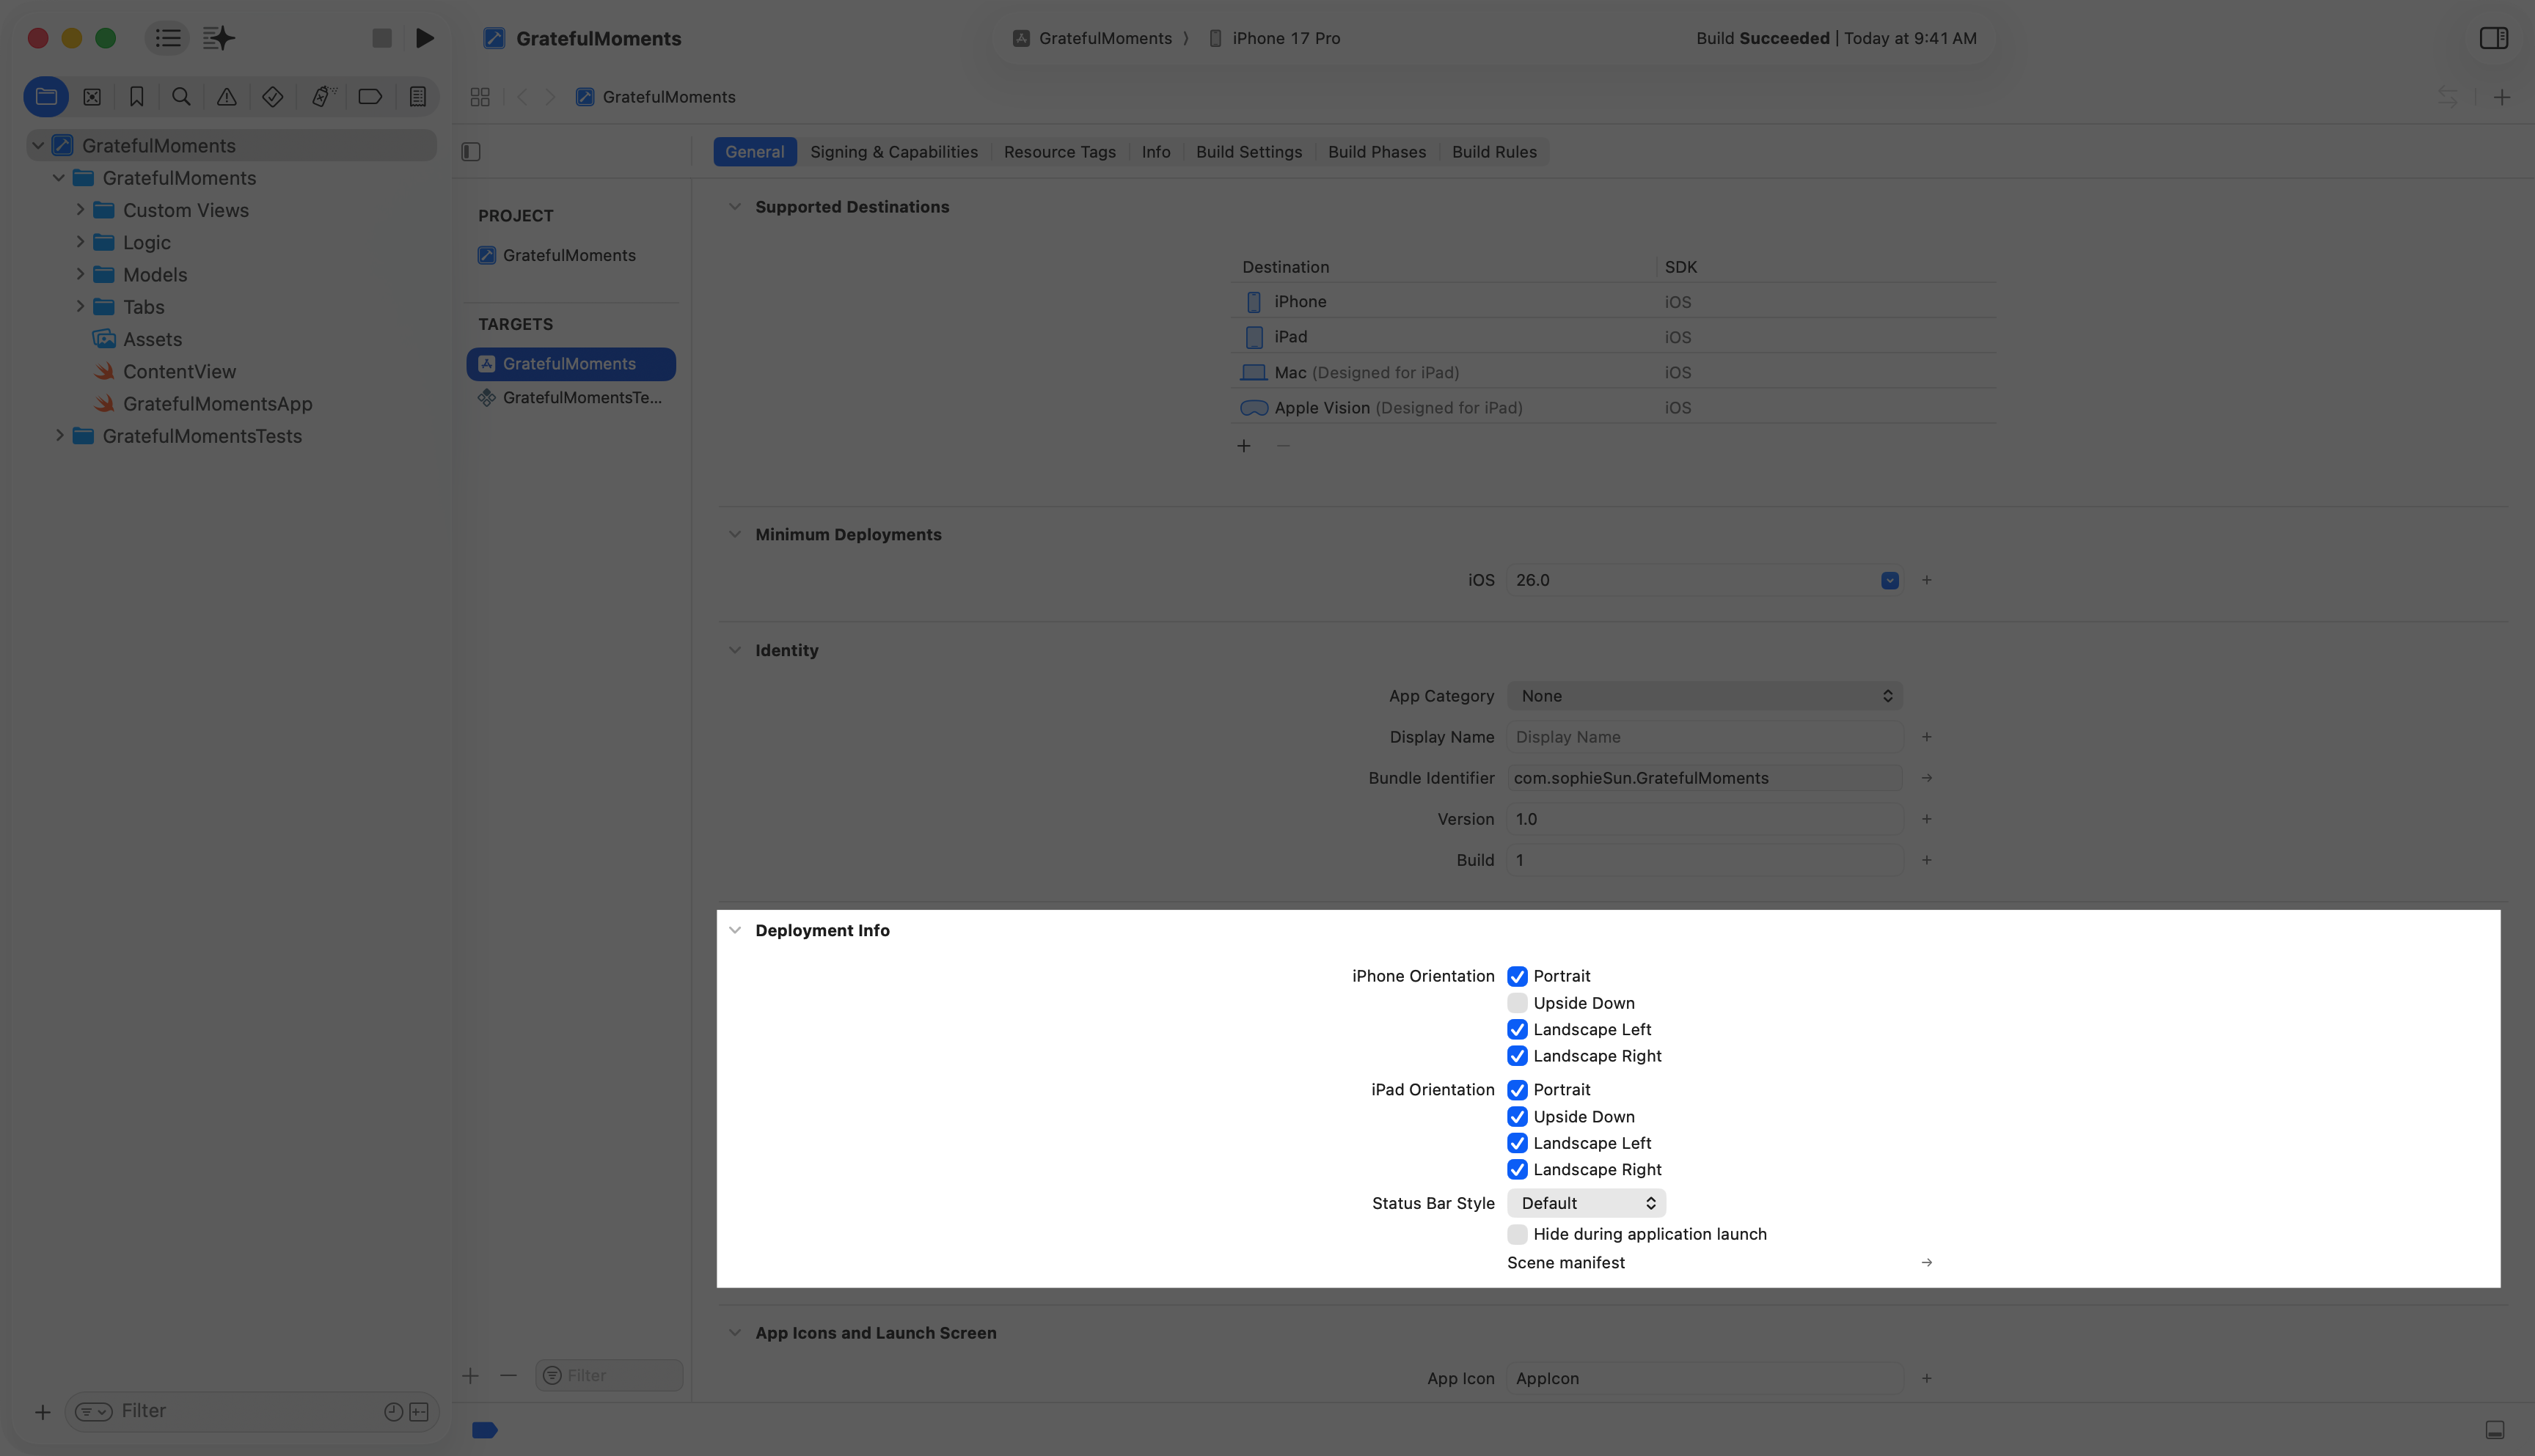Toggle the inspector panel icon at top right
The width and height of the screenshot is (2535, 1456).
tap(2494, 38)
